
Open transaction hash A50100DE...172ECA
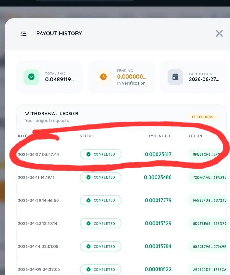point(209,269)
